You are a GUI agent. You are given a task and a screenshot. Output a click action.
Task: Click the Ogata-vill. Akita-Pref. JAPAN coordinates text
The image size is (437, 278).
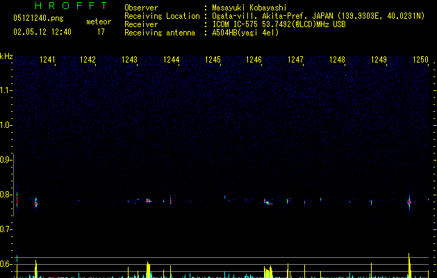(318, 16)
